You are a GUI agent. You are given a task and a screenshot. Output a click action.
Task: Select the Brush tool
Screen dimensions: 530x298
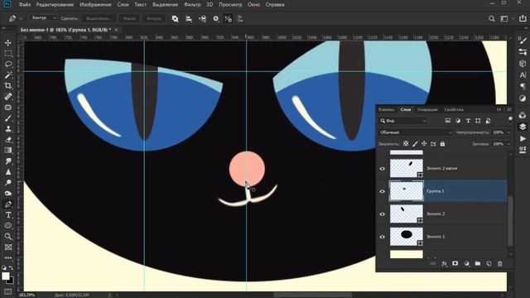(x=8, y=118)
